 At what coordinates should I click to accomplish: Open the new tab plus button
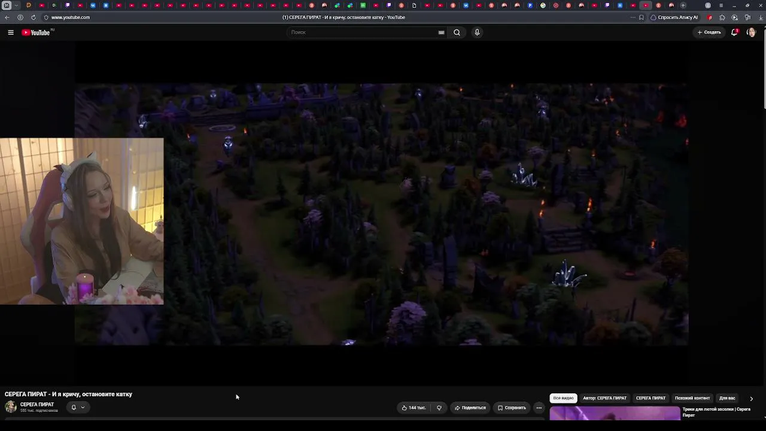click(683, 5)
